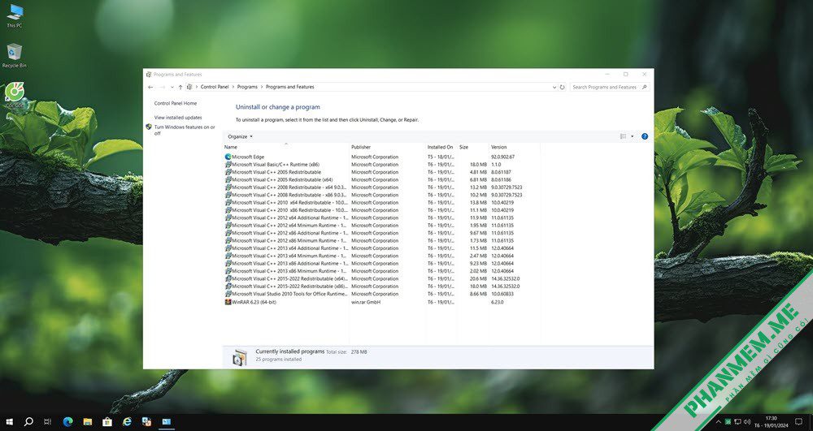
Task: Select Visual C++ 2013 x64 Minimum Runtime
Action: (x=381, y=256)
